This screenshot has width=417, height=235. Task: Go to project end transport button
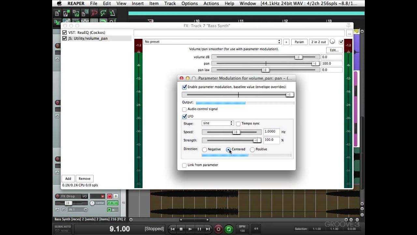tap(208, 229)
